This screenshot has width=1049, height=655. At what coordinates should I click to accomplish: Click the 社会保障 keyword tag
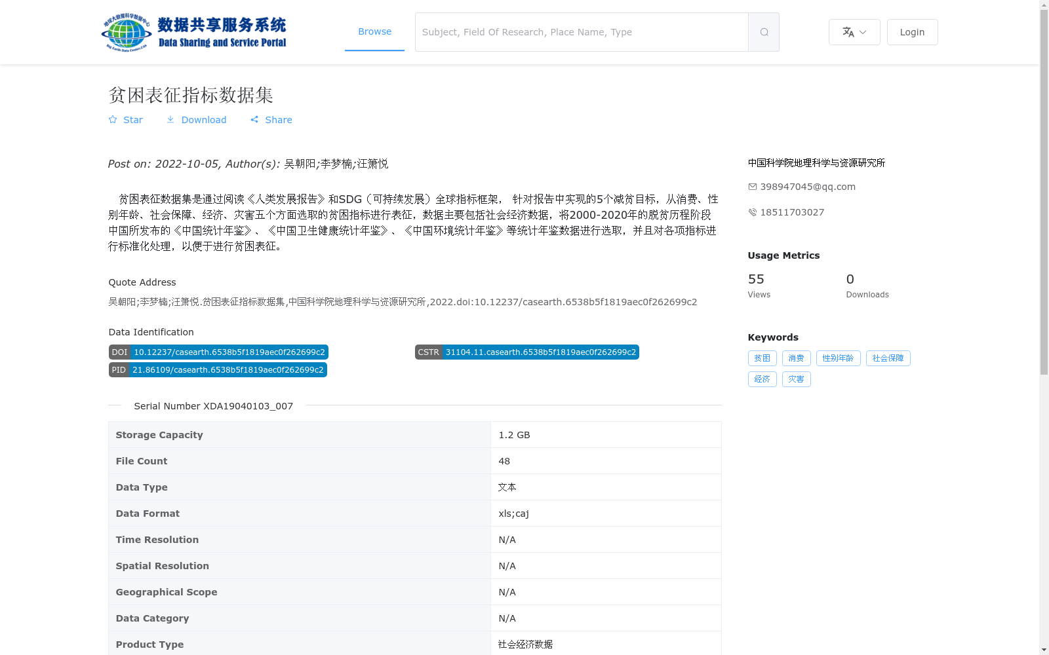click(x=888, y=358)
